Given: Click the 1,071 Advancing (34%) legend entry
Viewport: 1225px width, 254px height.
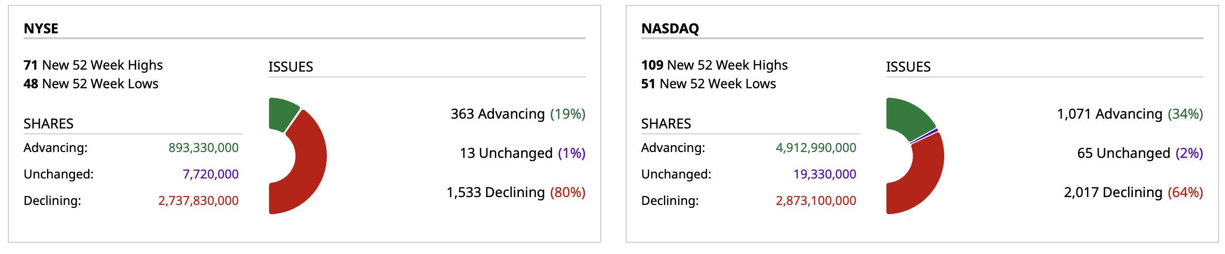Looking at the screenshot, I should [x=1130, y=114].
